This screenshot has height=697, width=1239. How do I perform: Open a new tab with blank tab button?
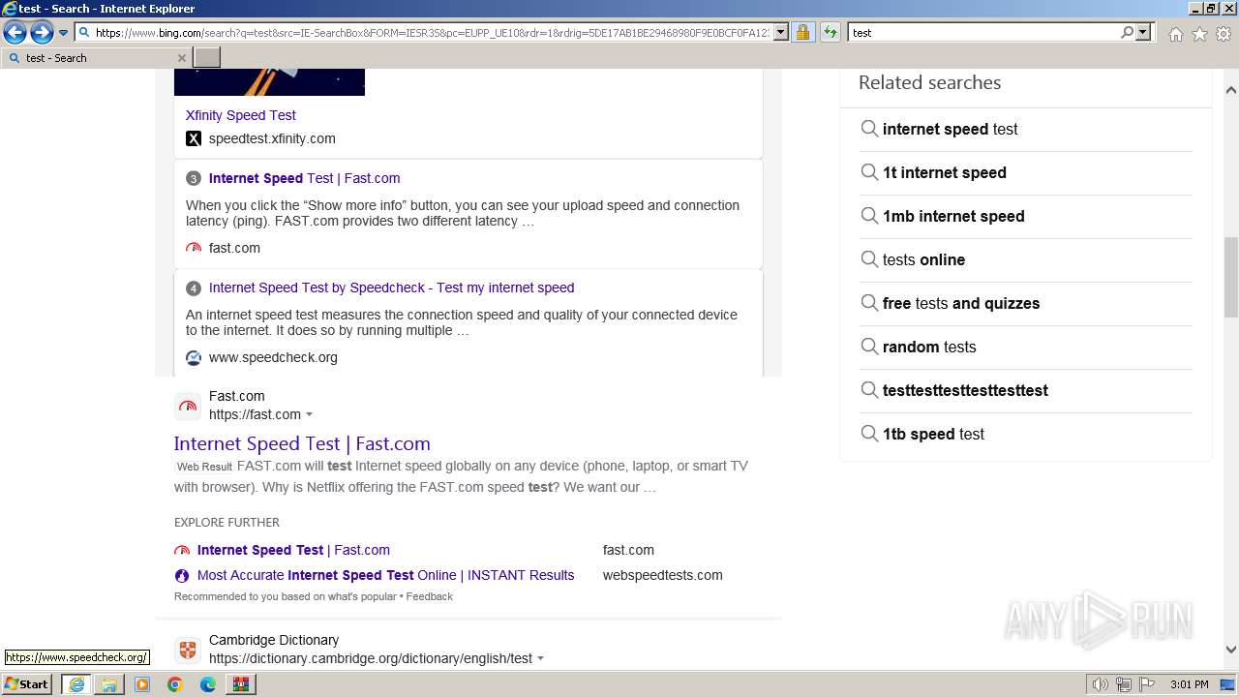tap(207, 58)
